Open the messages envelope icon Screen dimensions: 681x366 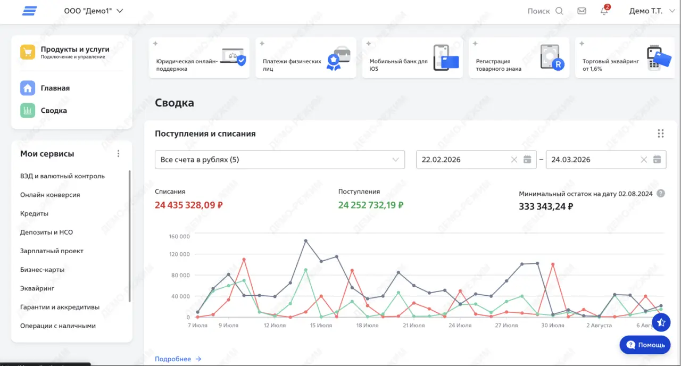click(x=582, y=10)
